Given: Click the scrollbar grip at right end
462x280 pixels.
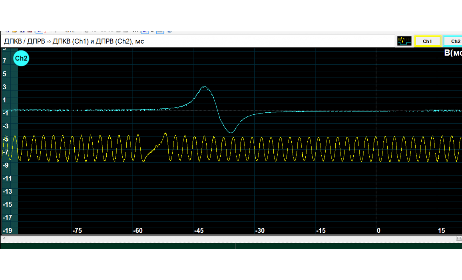Looking at the screenshot, I should [458, 238].
